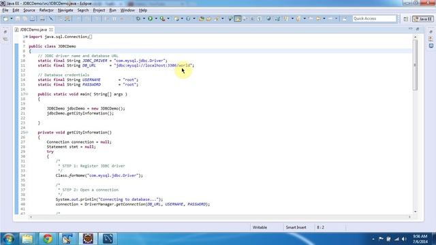Viewport: 436px width, 245px height.
Task: Close the JDBCDemo.java tab
Action: pyautogui.click(x=51, y=29)
